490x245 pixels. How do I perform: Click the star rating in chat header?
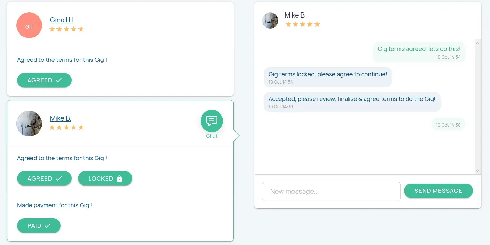[x=302, y=24]
